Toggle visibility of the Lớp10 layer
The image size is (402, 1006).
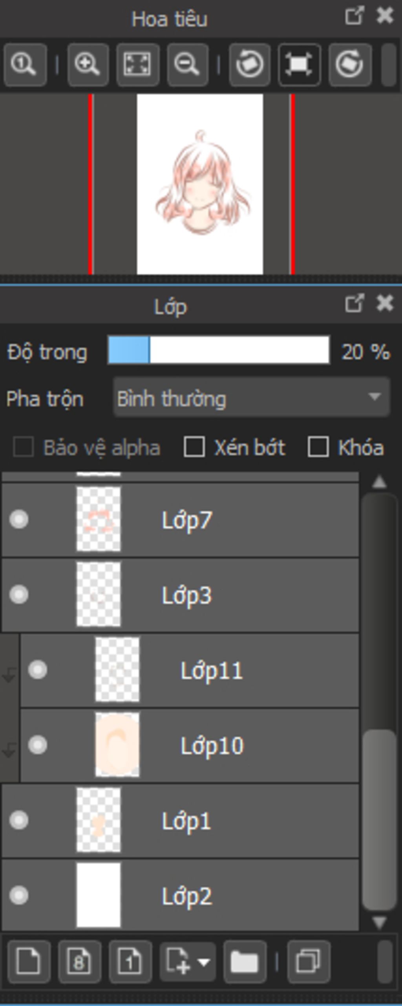(38, 745)
